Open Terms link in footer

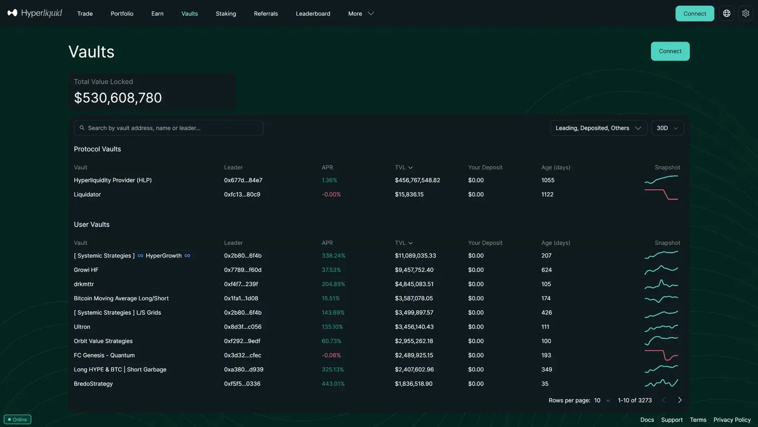[x=698, y=420]
